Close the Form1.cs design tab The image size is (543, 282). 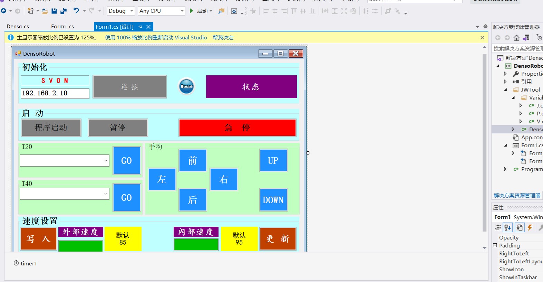148,27
